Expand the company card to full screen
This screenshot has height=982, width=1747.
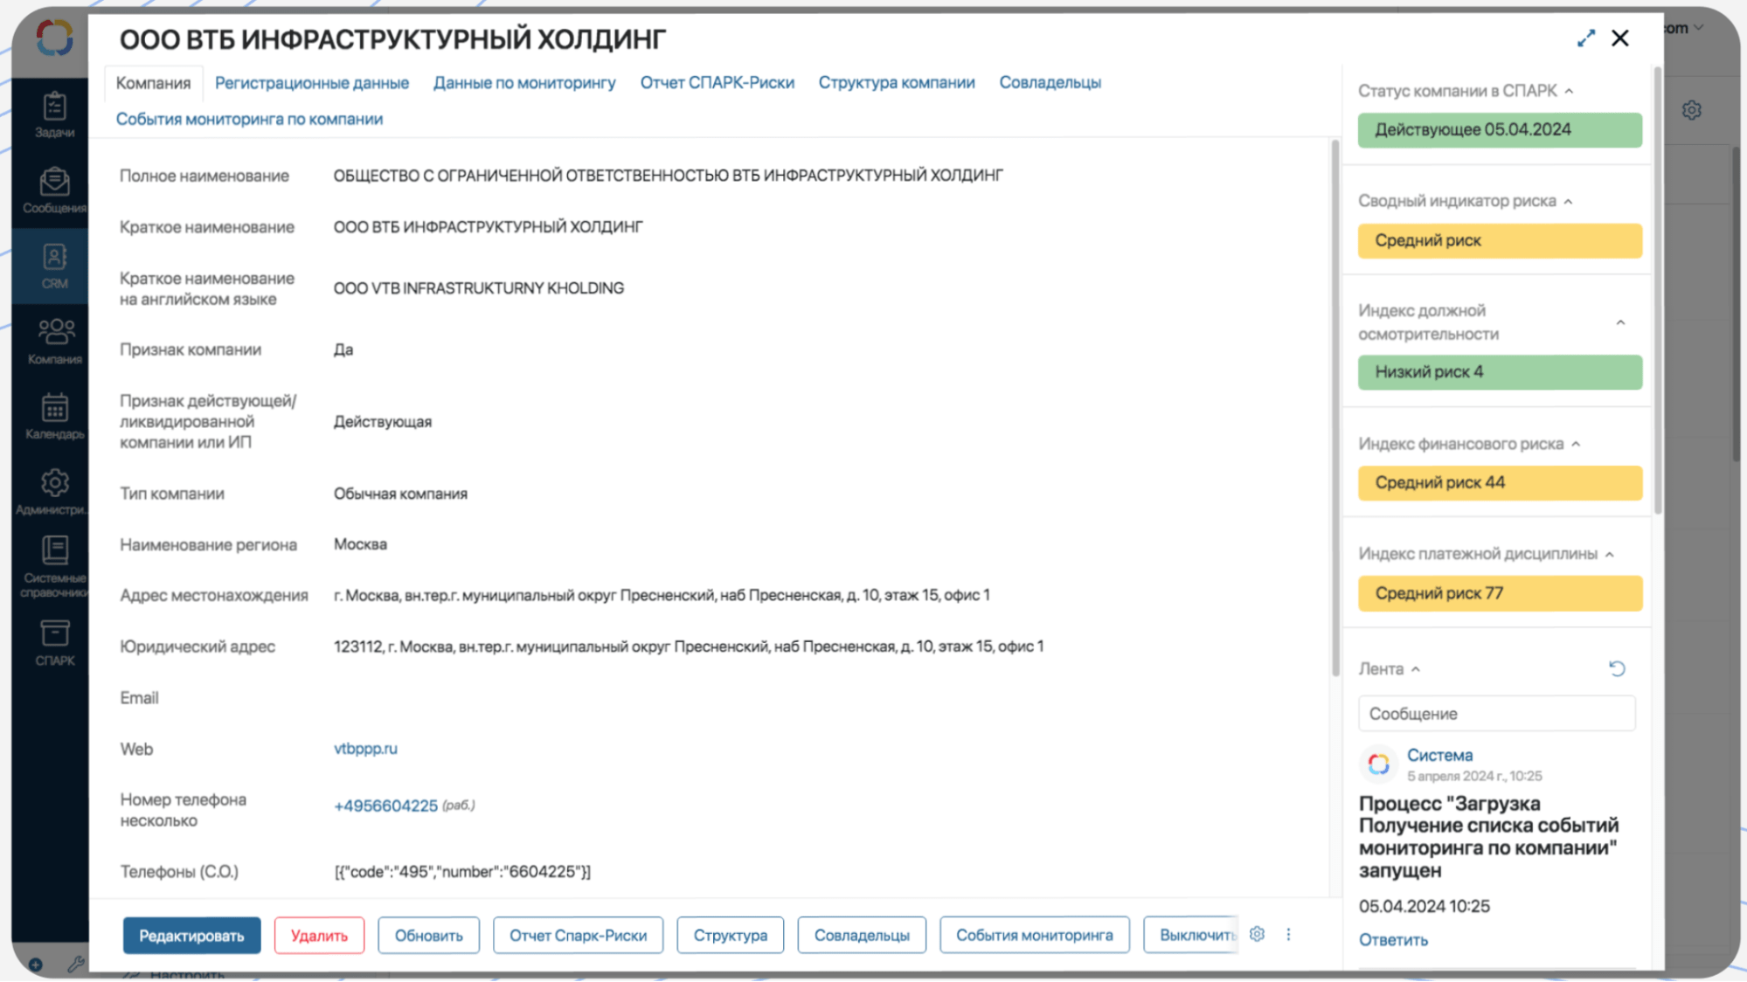1585,38
